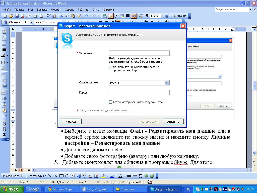
Task: Insert hyperlink globe icon
Action: (x=105, y=16)
